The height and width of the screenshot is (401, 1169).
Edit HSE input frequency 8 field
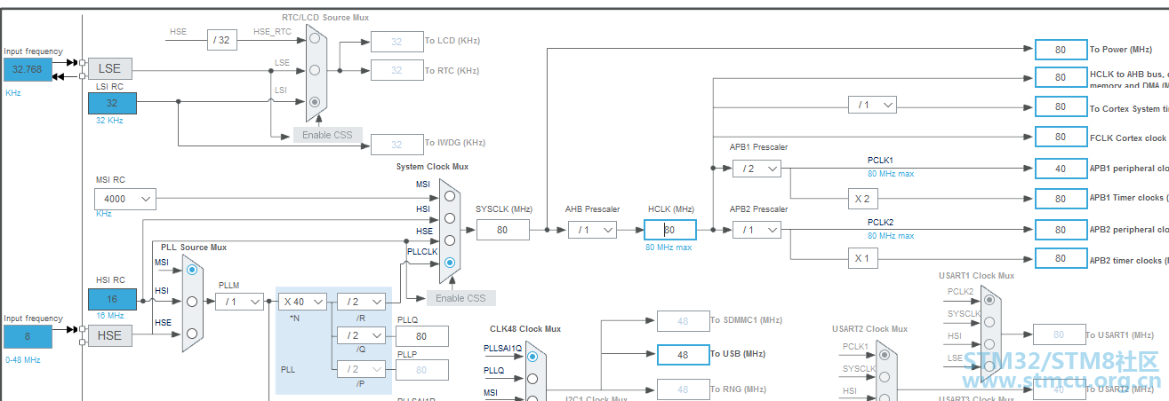pos(28,337)
